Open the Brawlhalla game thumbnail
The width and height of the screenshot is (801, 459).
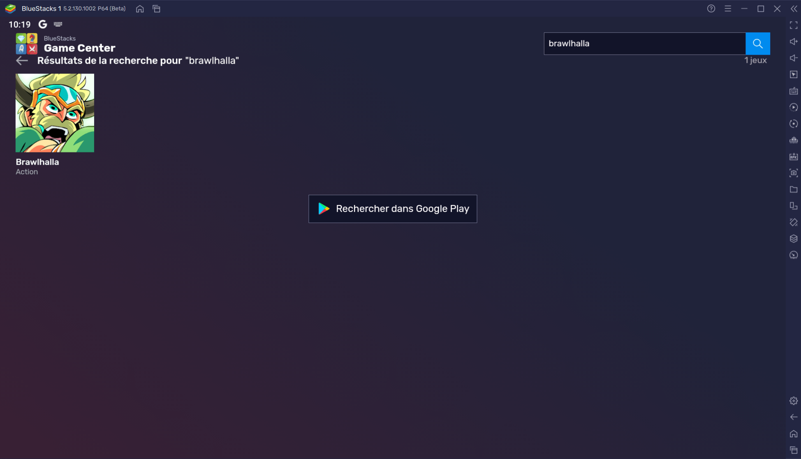pos(55,113)
